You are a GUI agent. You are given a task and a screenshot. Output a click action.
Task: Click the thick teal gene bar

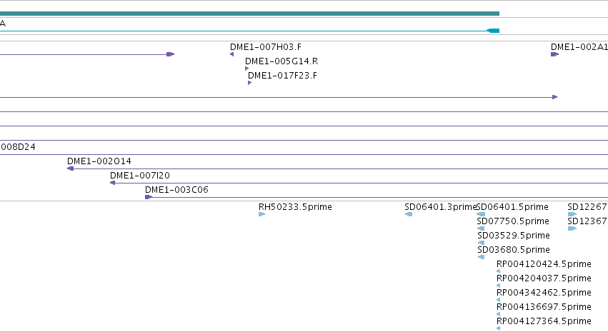[250, 14]
